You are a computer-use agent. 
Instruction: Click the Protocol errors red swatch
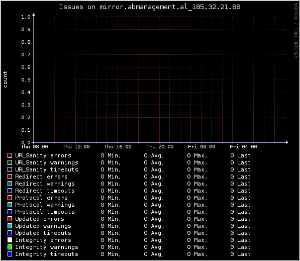coord(10,198)
